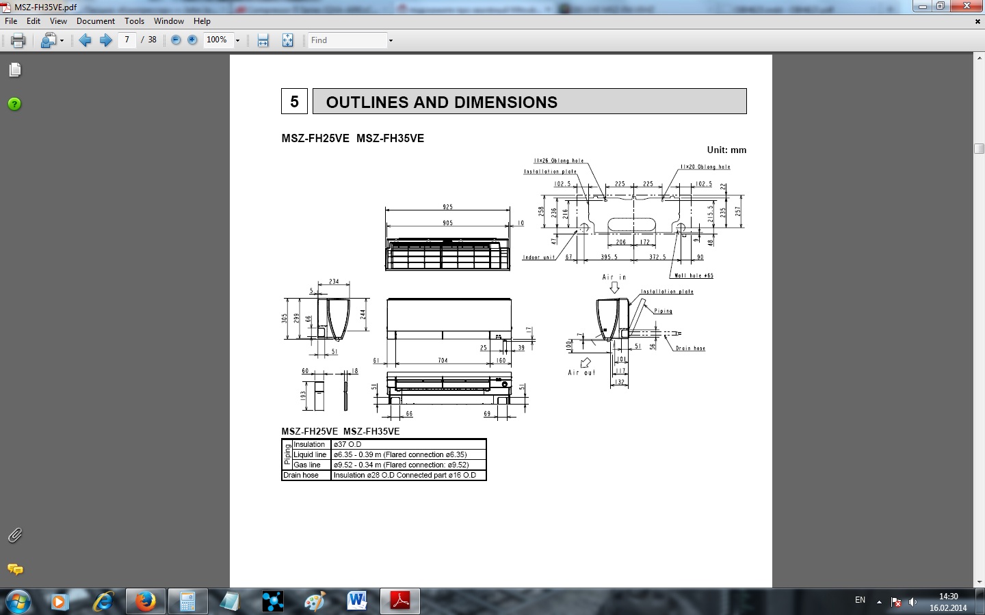Image resolution: width=985 pixels, height=615 pixels.
Task: Select the fit width scrolling mode icon
Action: [x=263, y=40]
